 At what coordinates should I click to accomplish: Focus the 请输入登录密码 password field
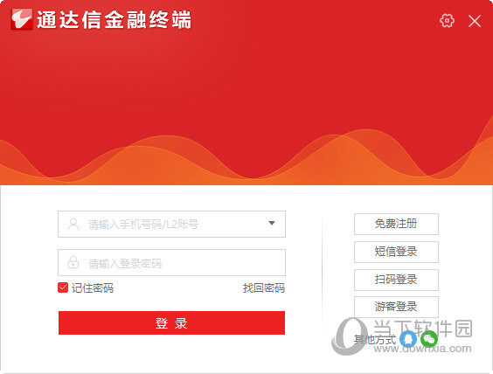(171, 263)
